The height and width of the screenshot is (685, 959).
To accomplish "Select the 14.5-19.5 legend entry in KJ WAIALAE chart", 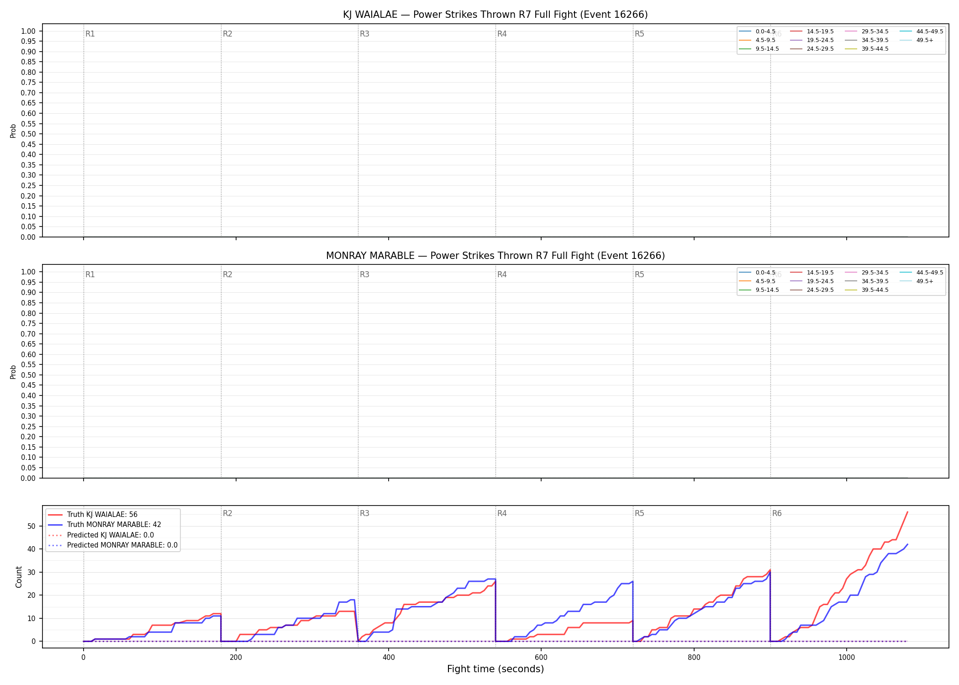I will 812,32.
